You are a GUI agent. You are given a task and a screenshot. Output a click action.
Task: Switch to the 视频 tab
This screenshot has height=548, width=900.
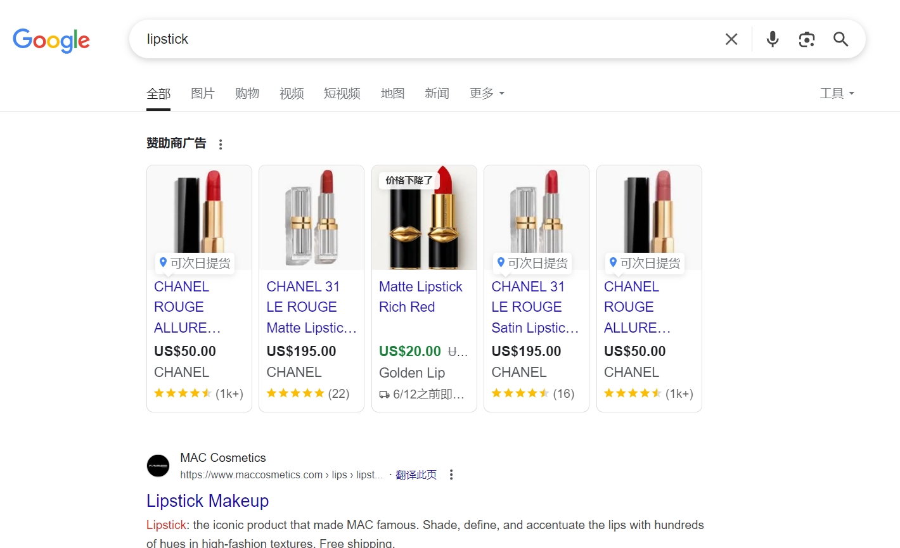[292, 94]
